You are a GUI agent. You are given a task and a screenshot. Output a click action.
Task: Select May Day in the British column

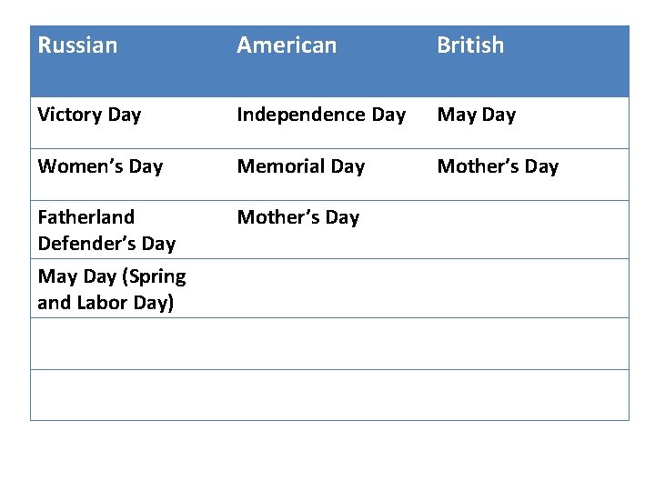pos(477,115)
